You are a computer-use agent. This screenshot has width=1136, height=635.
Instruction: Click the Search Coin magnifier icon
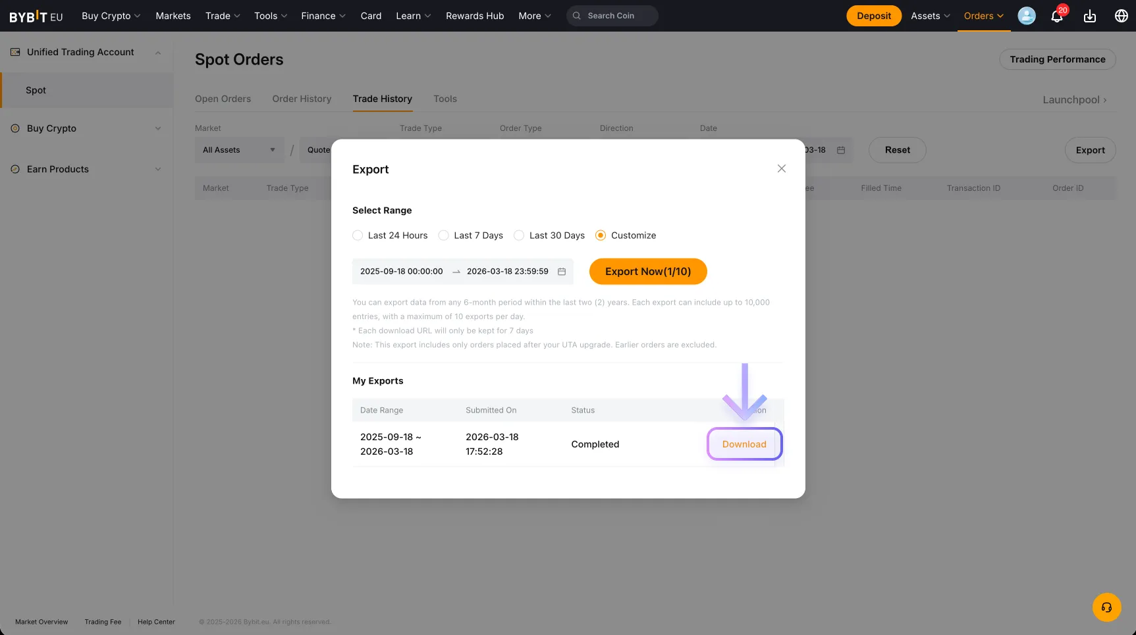(x=576, y=15)
